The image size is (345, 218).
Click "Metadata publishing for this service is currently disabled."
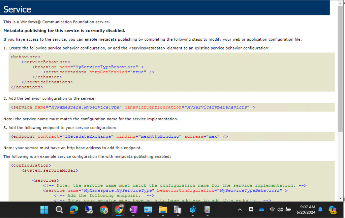coord(64,31)
